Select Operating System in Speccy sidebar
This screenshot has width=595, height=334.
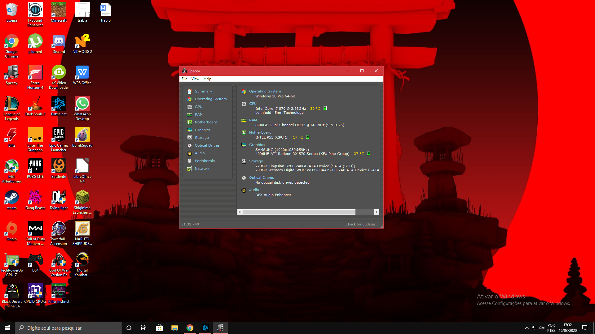click(x=211, y=99)
